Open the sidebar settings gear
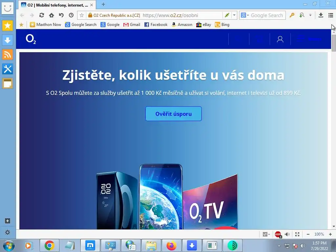 point(8,232)
